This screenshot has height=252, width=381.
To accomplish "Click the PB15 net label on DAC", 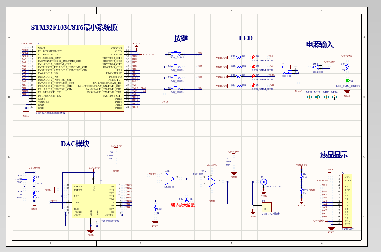I will 128,185.
